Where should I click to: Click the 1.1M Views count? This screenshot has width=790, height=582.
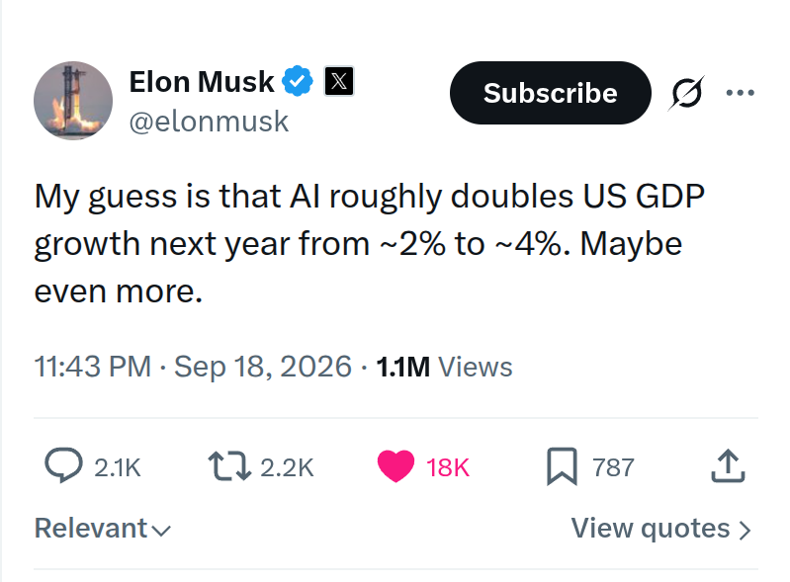(444, 367)
